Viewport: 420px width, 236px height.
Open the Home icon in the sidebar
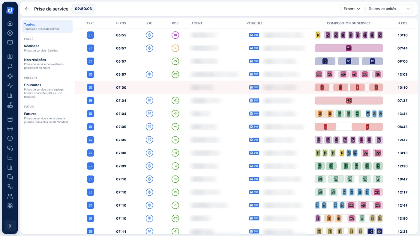[10, 23]
